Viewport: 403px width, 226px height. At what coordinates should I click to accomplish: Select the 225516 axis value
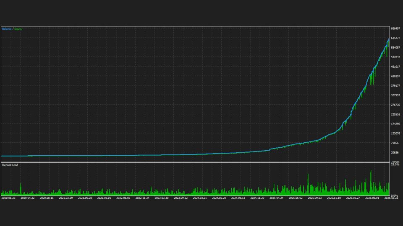pos(395,114)
